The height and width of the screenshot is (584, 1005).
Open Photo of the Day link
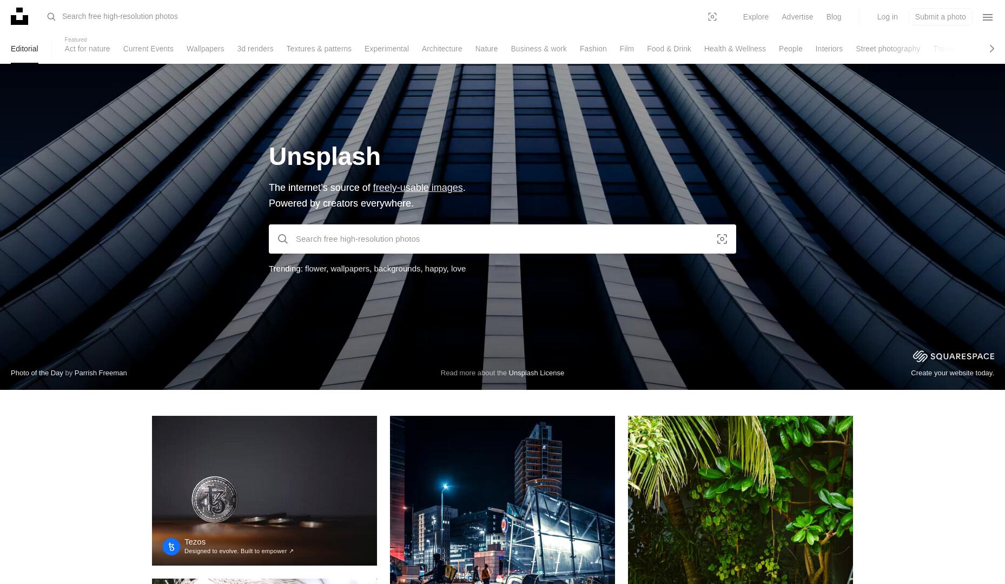click(x=37, y=373)
